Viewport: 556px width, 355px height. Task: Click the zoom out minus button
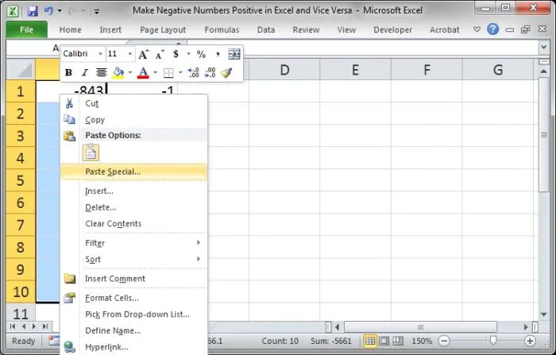pos(444,341)
